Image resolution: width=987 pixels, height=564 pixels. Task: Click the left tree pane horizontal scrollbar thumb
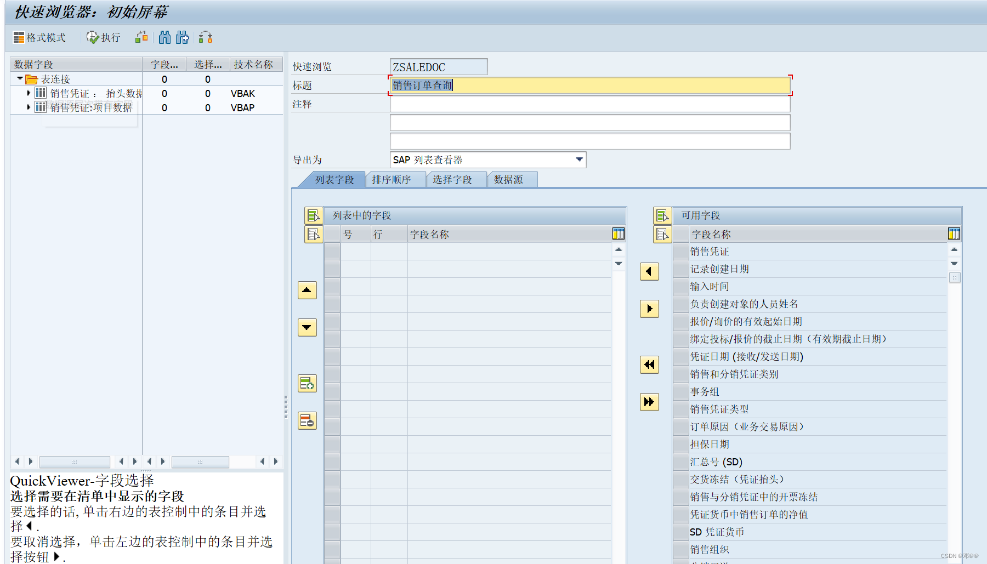(75, 462)
